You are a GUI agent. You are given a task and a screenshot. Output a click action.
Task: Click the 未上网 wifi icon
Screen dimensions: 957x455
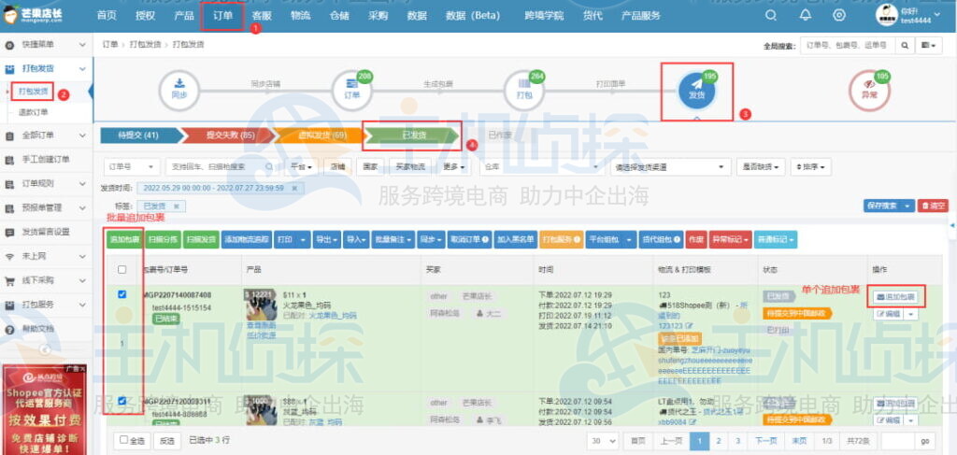coord(9,257)
